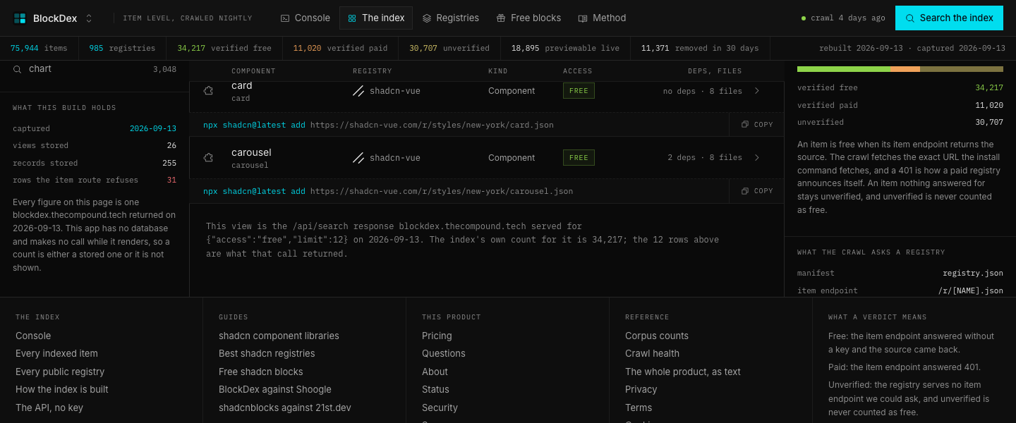Click the Search the index button
This screenshot has height=423, width=1016.
[x=949, y=18]
